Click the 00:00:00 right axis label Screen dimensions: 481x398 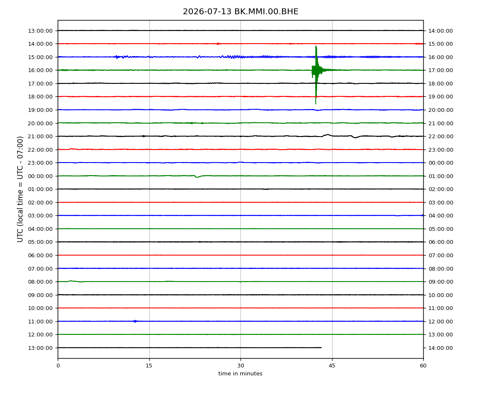click(x=440, y=163)
